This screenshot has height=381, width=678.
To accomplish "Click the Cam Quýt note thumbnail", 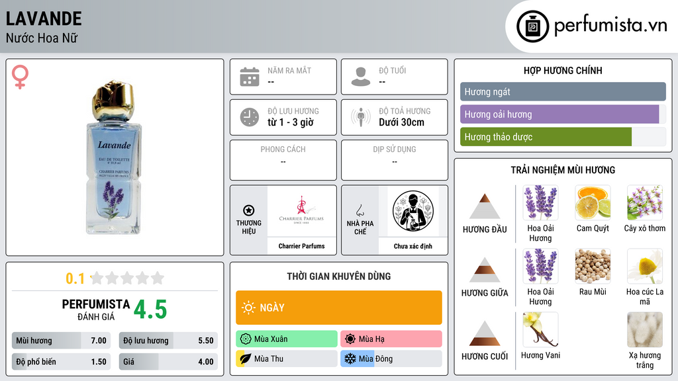I will pyautogui.click(x=593, y=203).
